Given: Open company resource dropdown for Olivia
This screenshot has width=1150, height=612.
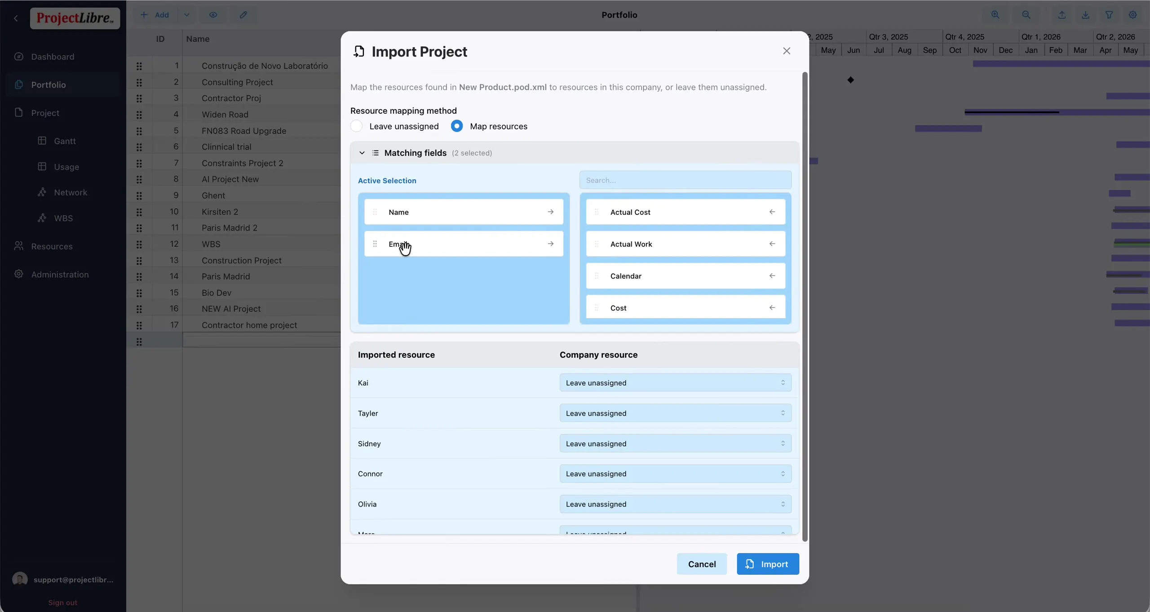Looking at the screenshot, I should (675, 504).
